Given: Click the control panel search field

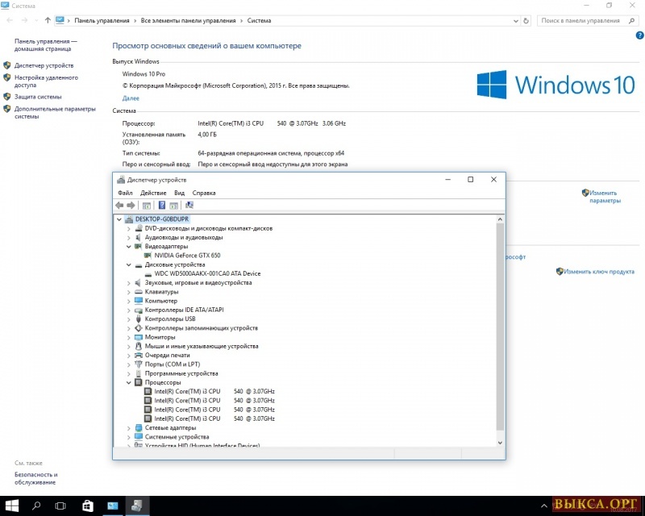Looking at the screenshot, I should [589, 19].
